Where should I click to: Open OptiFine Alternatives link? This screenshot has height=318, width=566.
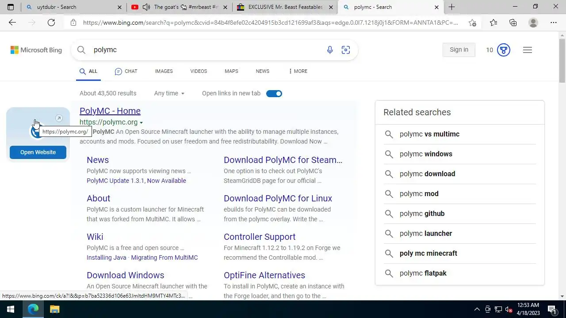(264, 275)
